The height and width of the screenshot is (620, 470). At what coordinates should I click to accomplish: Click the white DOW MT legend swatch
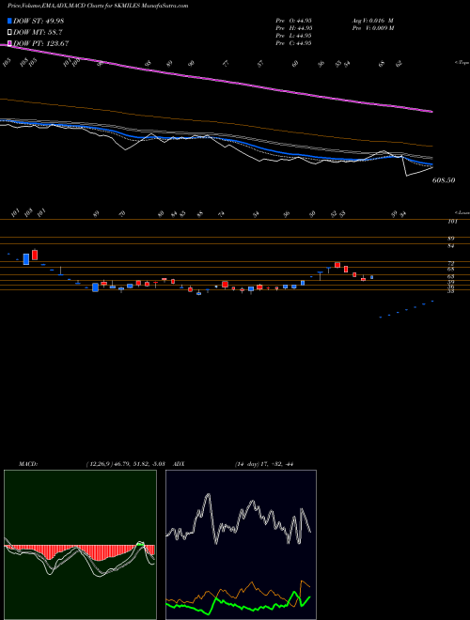(9, 32)
